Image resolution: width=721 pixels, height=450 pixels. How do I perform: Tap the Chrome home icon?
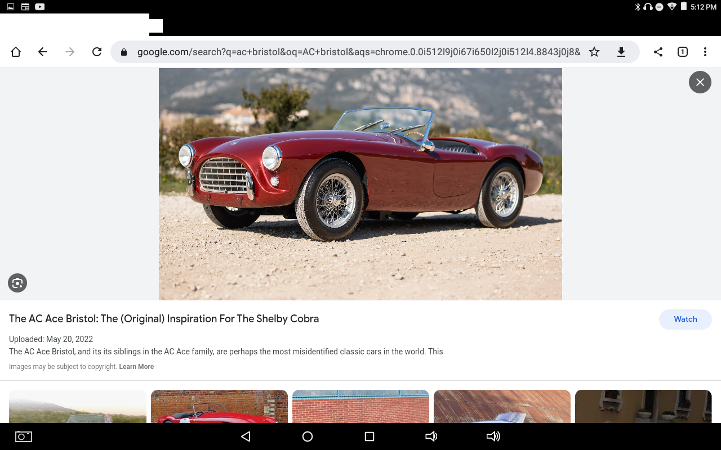point(16,52)
